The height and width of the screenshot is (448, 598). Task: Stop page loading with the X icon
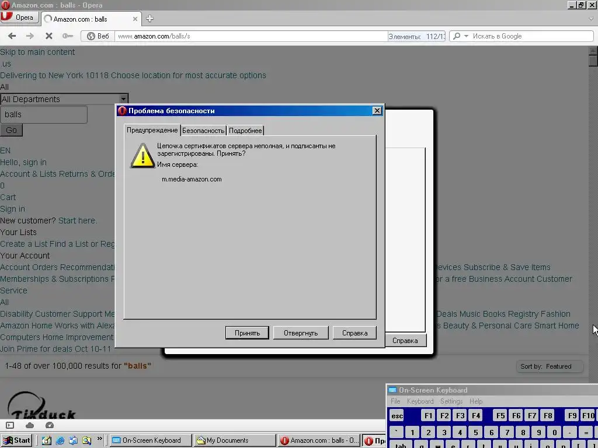[49, 36]
